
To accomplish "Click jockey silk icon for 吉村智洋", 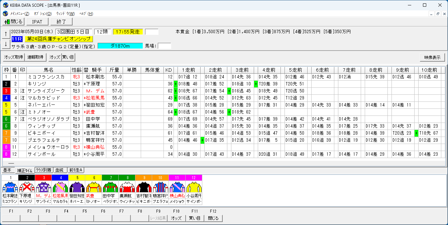I will 143,186.
